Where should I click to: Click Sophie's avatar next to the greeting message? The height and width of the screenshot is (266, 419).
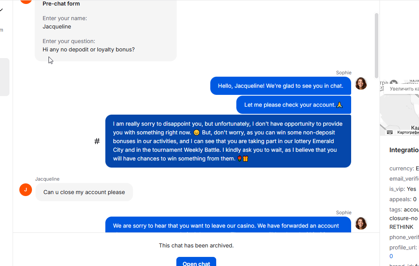tap(361, 83)
